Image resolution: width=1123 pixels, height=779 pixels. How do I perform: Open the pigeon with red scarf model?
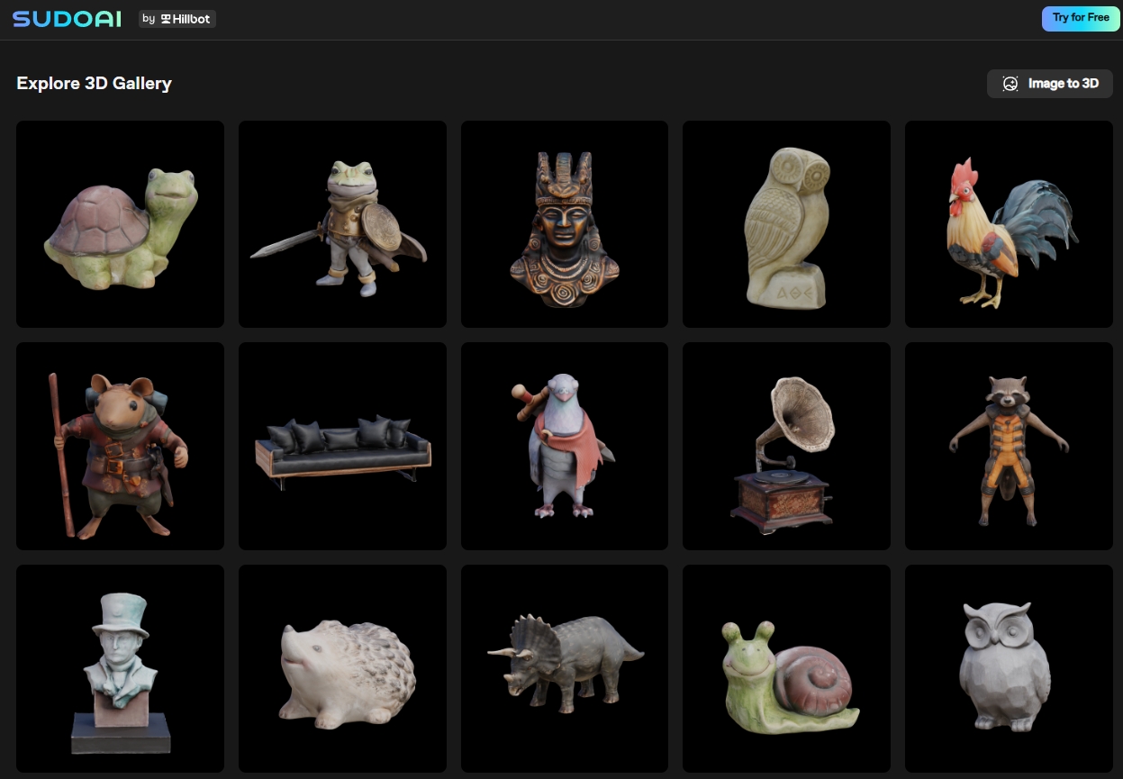pyautogui.click(x=565, y=446)
